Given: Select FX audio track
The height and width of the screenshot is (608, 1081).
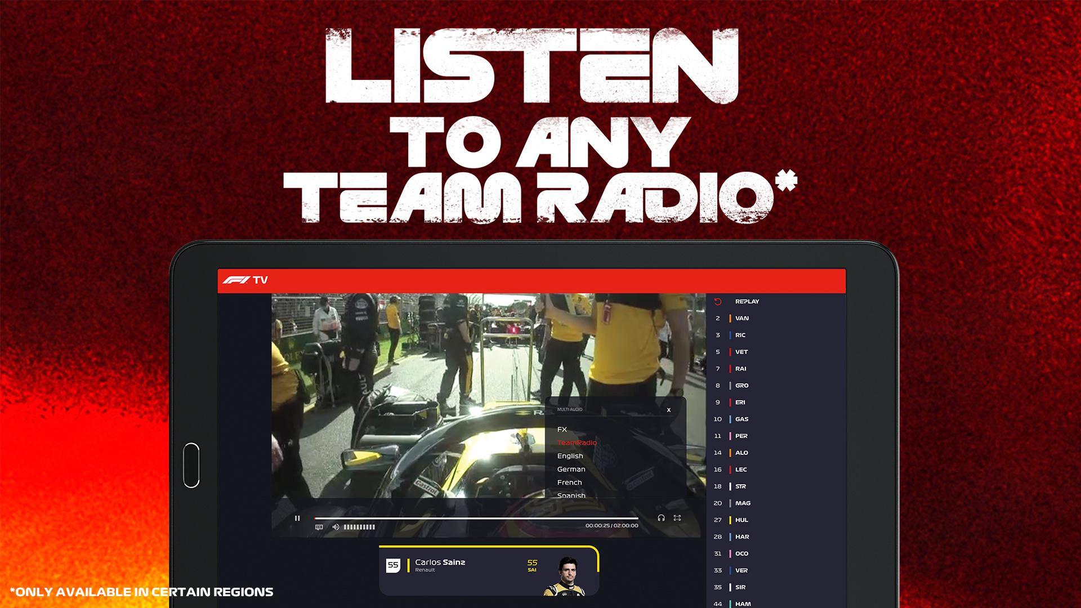Looking at the screenshot, I should coord(562,429).
